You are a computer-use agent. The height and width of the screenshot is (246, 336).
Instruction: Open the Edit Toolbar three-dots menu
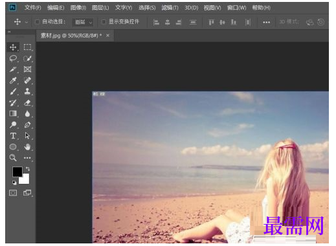pyautogui.click(x=27, y=158)
